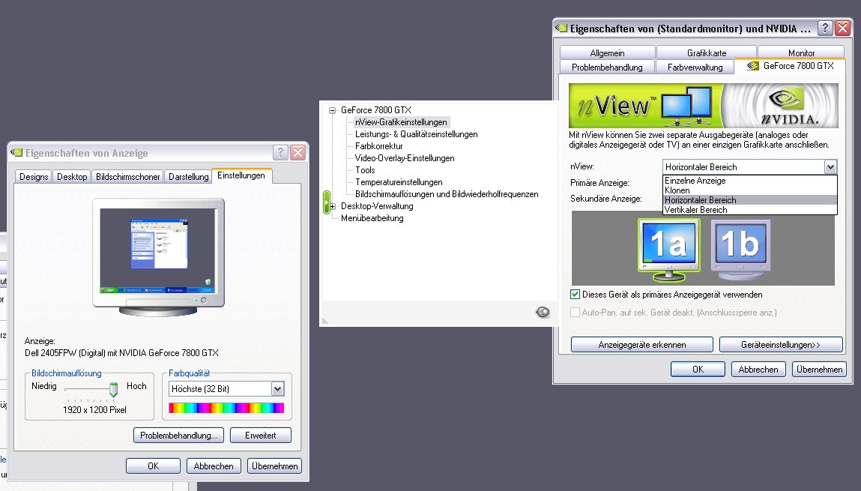Select 'Menübearbeitung' in the tree
The image size is (861, 491).
click(372, 219)
